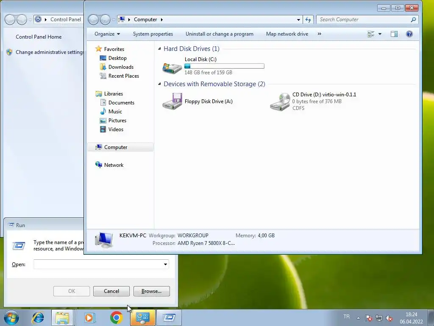Click Windows Explorer taskbar icon
Image resolution: width=434 pixels, height=326 pixels.
click(62, 318)
